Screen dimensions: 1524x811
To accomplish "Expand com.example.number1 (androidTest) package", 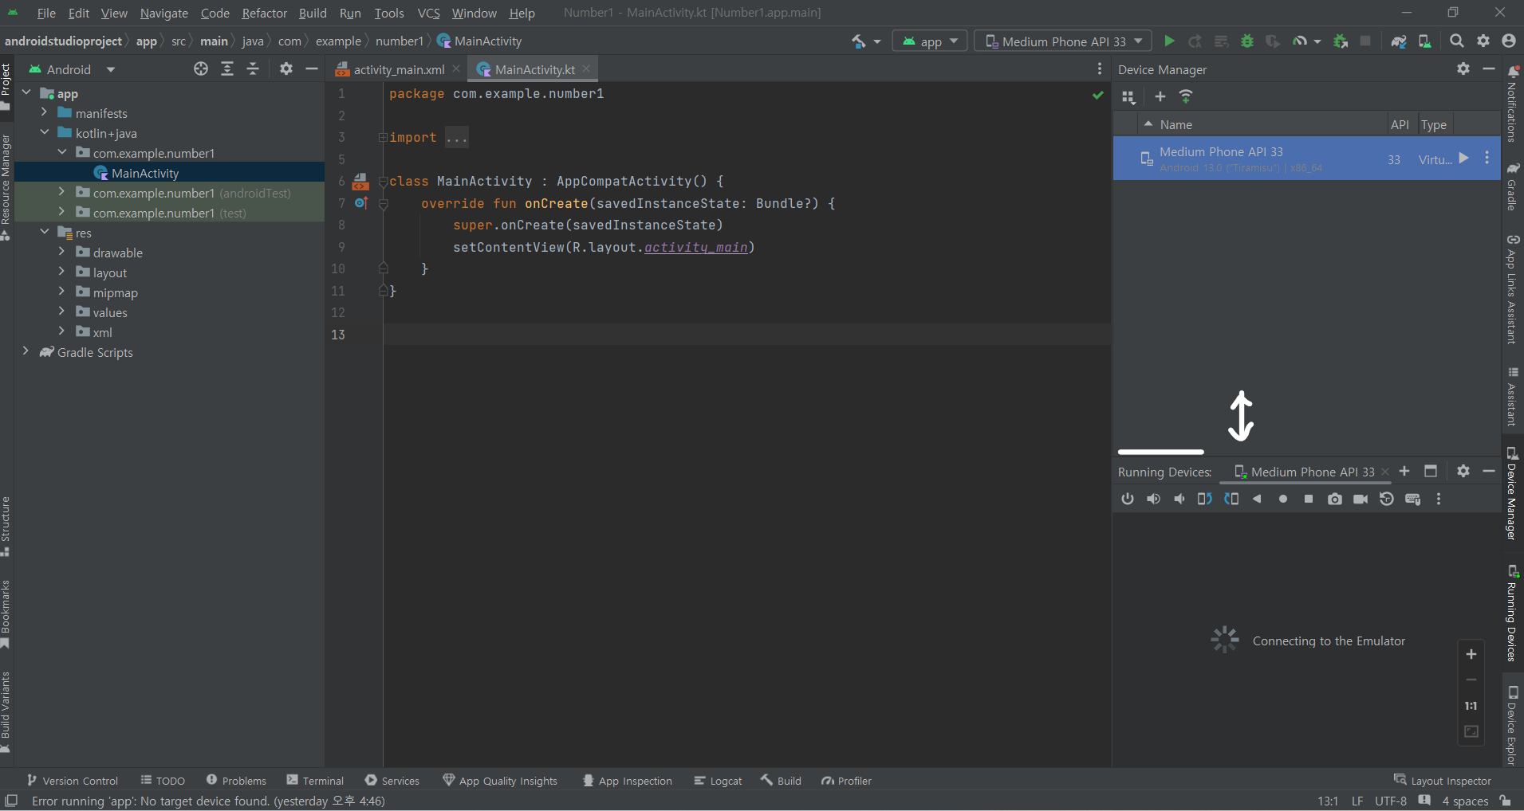I will coord(61,192).
